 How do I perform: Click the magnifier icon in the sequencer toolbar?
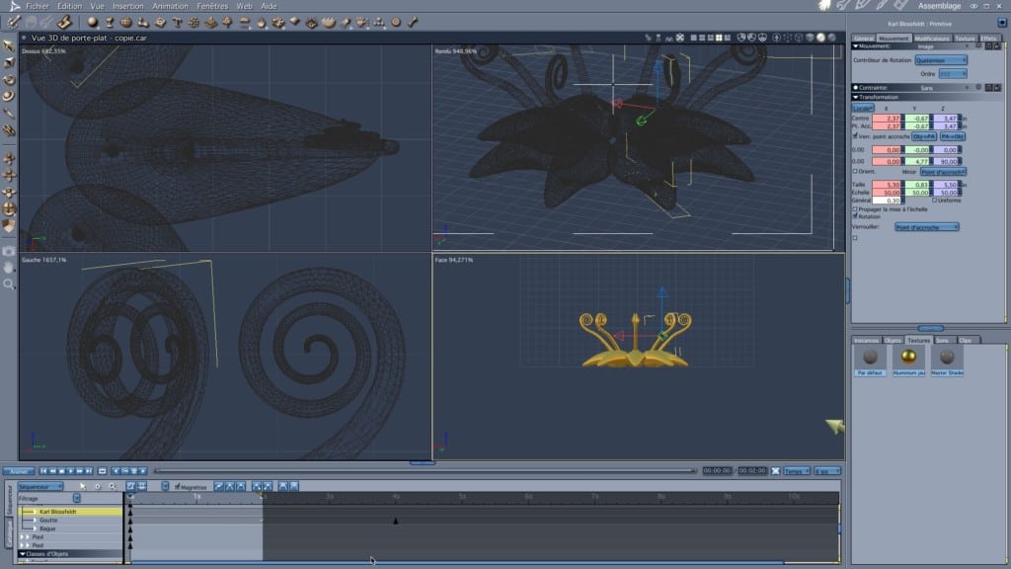[113, 486]
